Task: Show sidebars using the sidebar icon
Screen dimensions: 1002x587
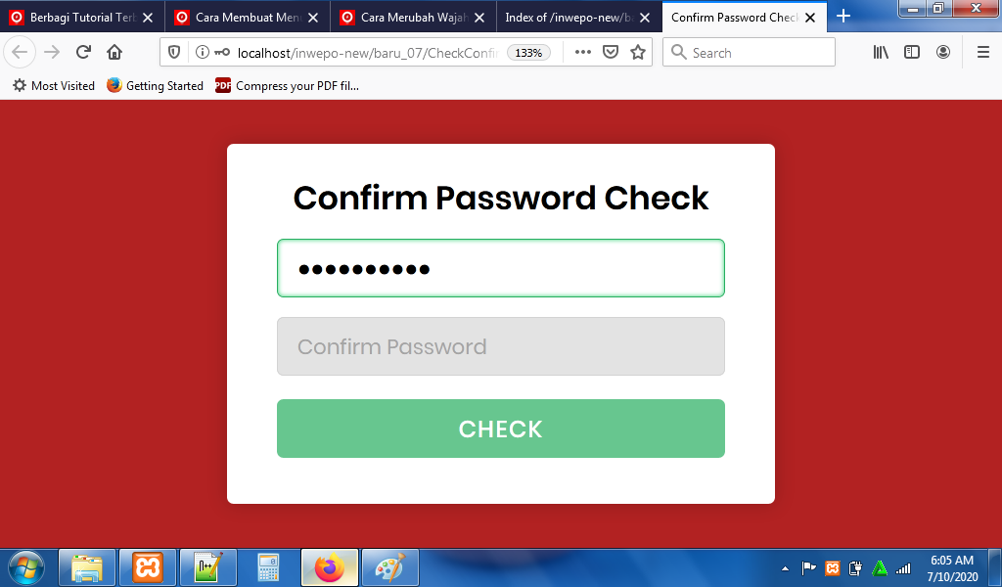Action: tap(912, 53)
